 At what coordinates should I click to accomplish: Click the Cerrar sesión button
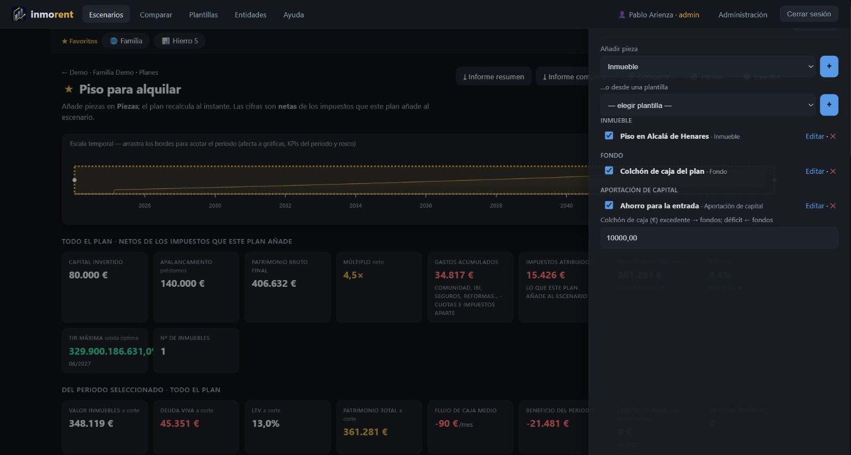[x=809, y=14]
